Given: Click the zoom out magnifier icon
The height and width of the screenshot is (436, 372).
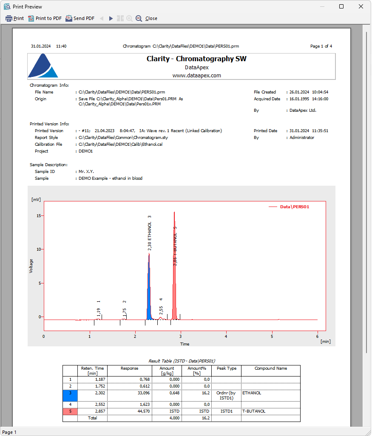Looking at the screenshot, I should pos(139,18).
